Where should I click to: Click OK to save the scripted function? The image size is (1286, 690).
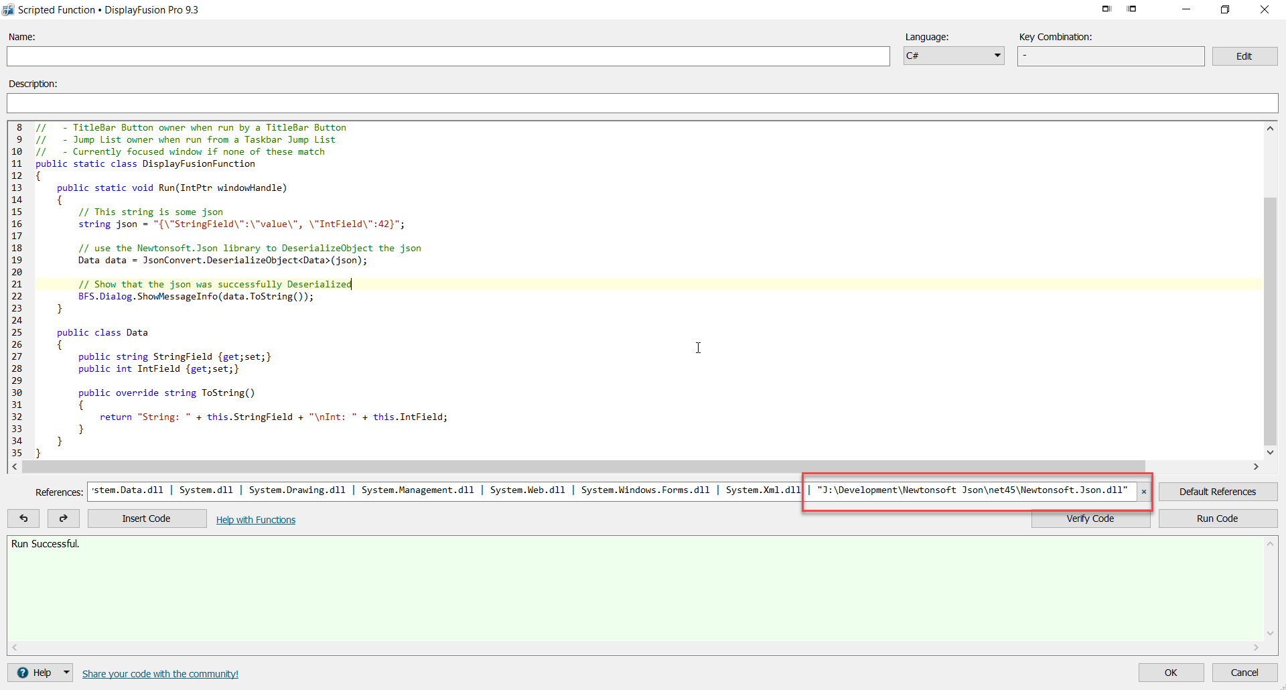(x=1170, y=673)
